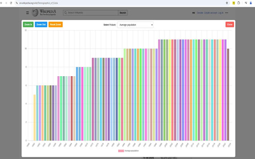Click the orange Reset Zoom button
This screenshot has height=159, width=255.
pos(55,24)
